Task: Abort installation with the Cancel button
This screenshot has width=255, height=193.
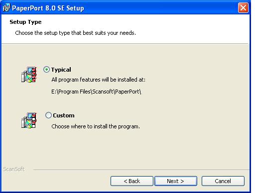Action: click(x=223, y=181)
